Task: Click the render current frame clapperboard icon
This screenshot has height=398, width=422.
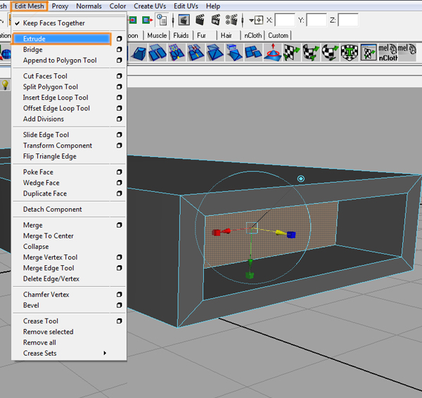Action: 200,20
